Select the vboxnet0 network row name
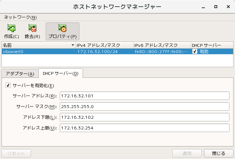 [13, 52]
